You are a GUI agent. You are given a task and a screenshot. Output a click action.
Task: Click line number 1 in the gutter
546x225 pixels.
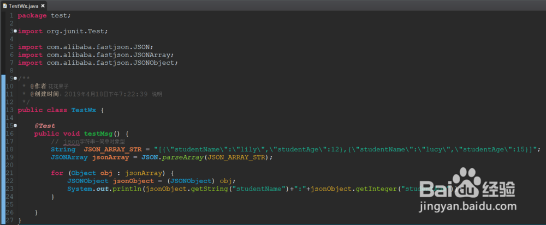10,15
